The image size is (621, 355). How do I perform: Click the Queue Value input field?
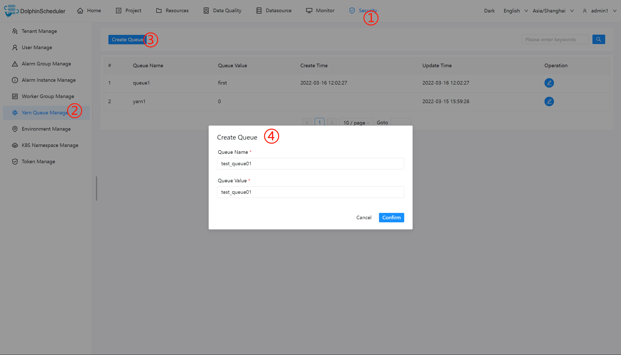(x=310, y=192)
